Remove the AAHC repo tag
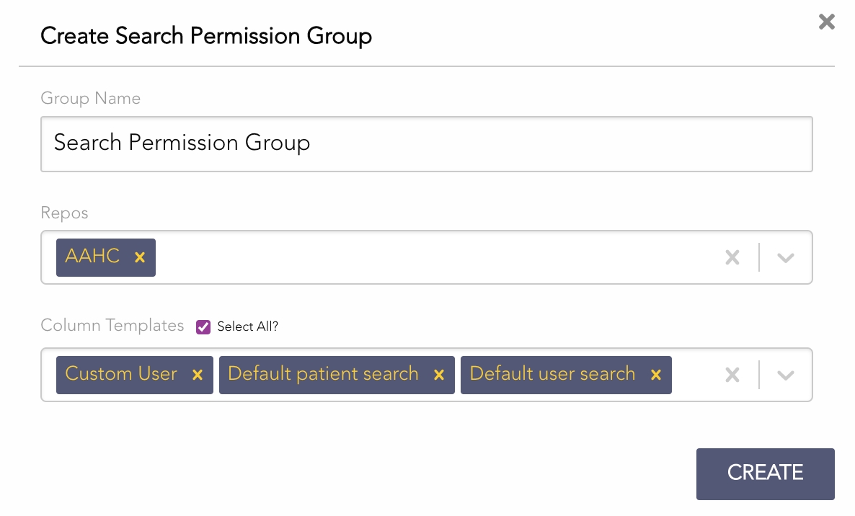This screenshot has height=516, width=855. (x=140, y=257)
